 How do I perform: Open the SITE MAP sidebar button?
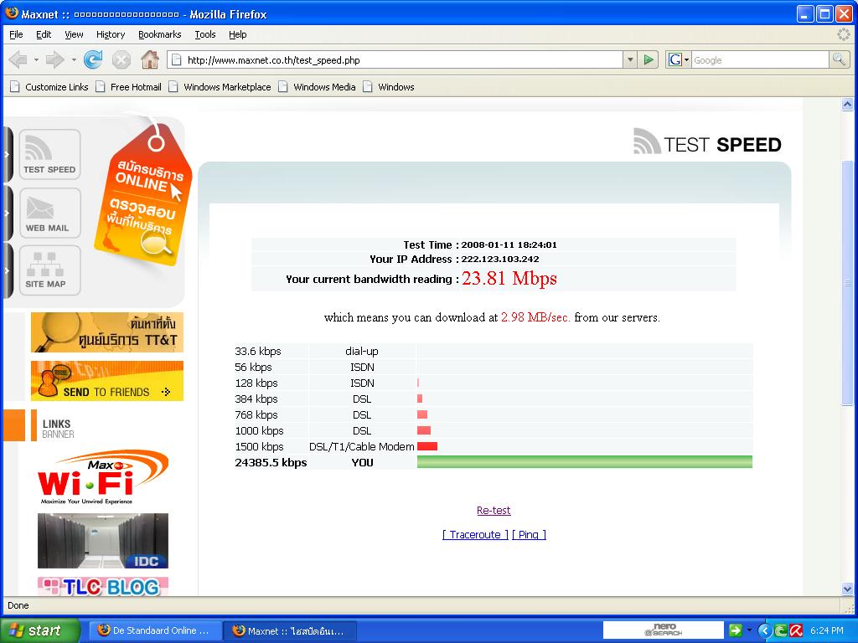pyautogui.click(x=49, y=270)
